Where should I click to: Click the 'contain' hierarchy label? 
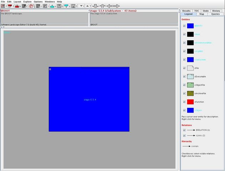pos(195,146)
